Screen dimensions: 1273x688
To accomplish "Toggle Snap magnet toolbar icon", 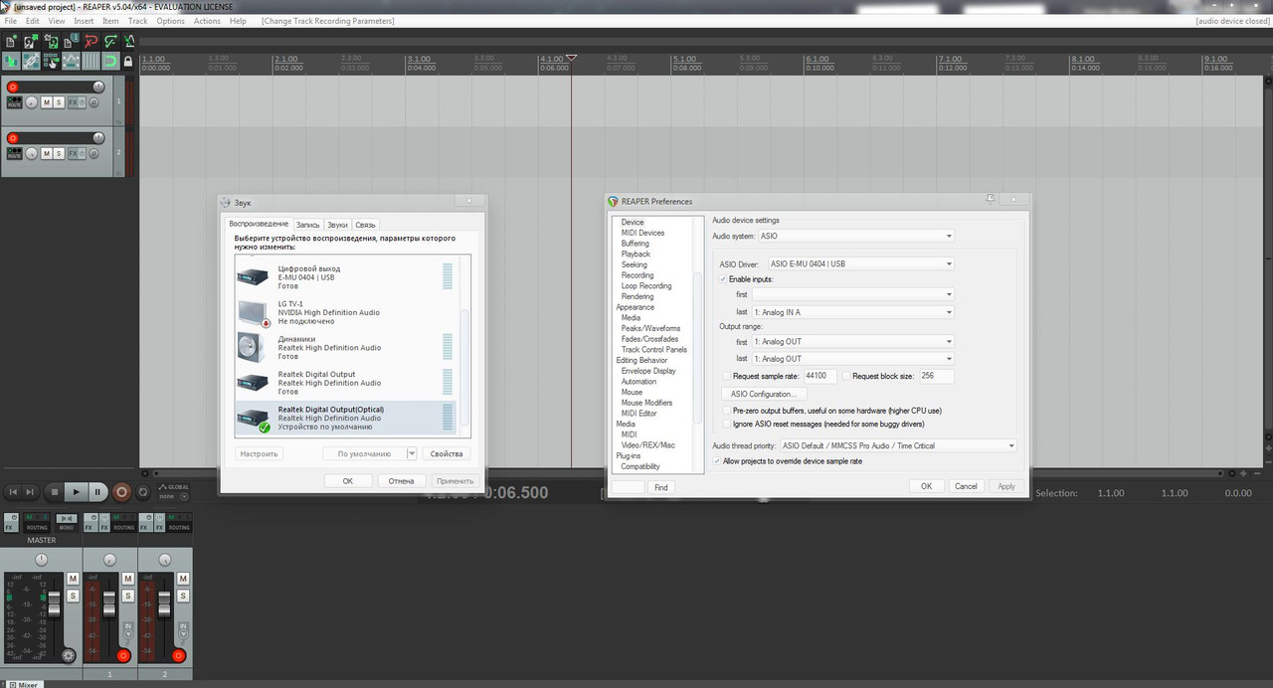I will tap(110, 61).
